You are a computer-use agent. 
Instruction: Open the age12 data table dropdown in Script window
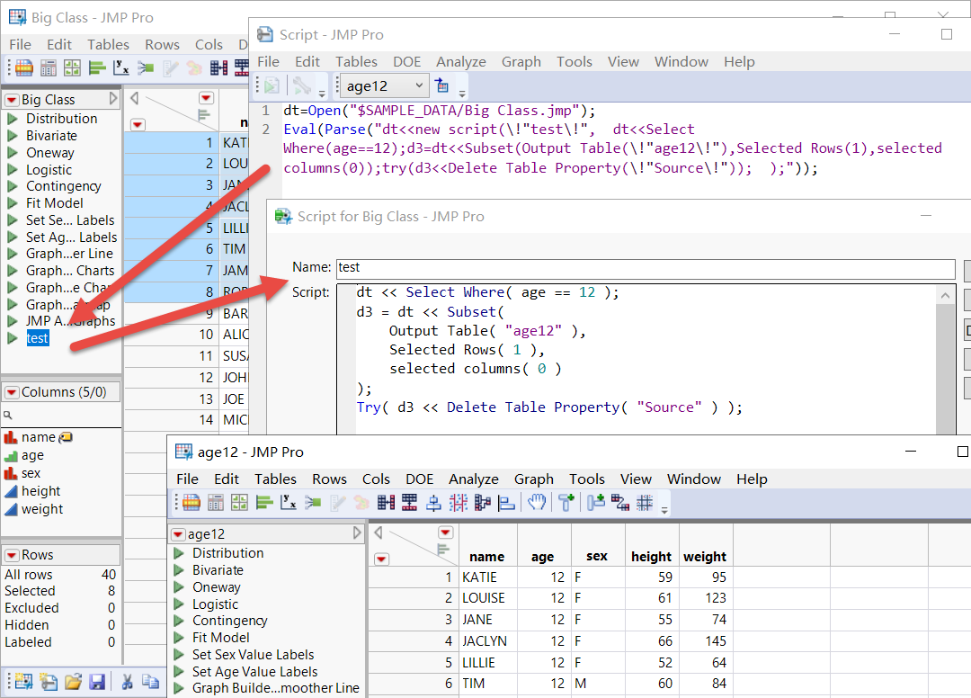coord(382,86)
